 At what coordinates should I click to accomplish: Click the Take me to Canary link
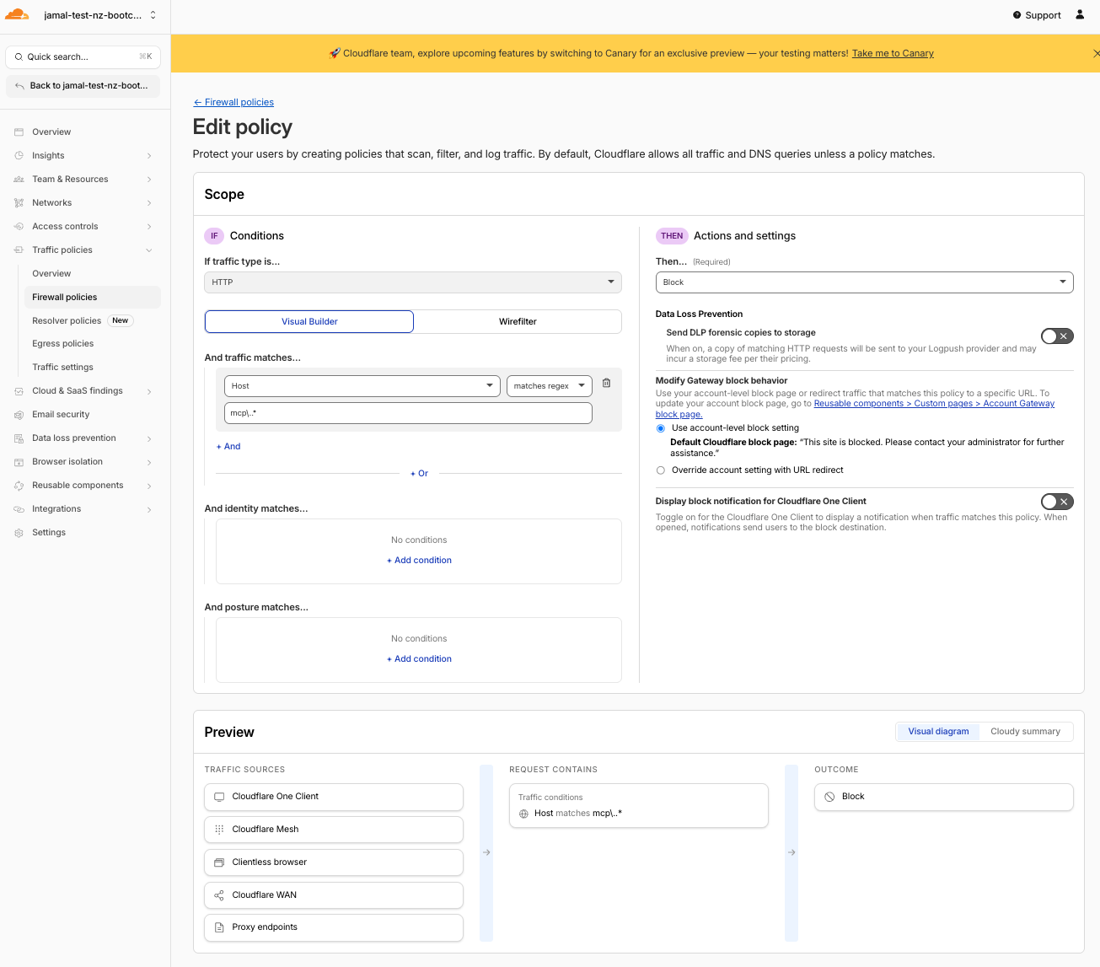click(893, 53)
